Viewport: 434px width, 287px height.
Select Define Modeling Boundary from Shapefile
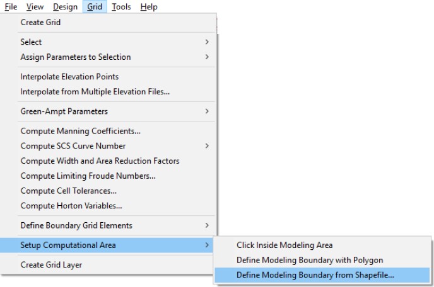tap(315, 275)
